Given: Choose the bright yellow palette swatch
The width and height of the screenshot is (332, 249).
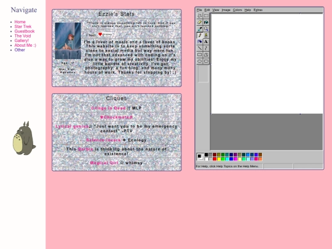Looking at the screenshot, I should (x=219, y=159).
